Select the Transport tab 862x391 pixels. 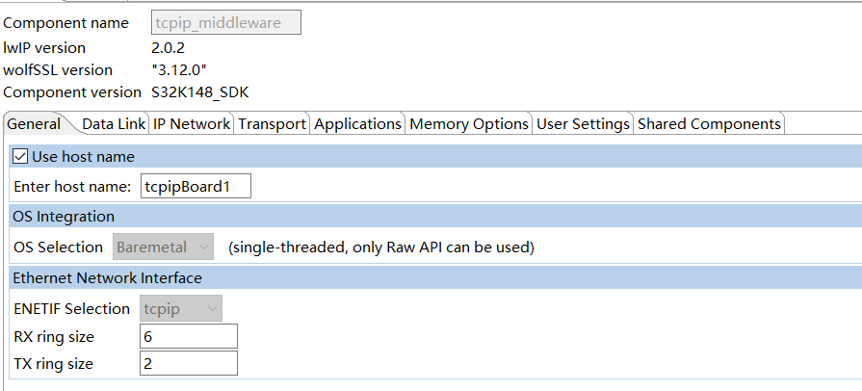coord(272,124)
